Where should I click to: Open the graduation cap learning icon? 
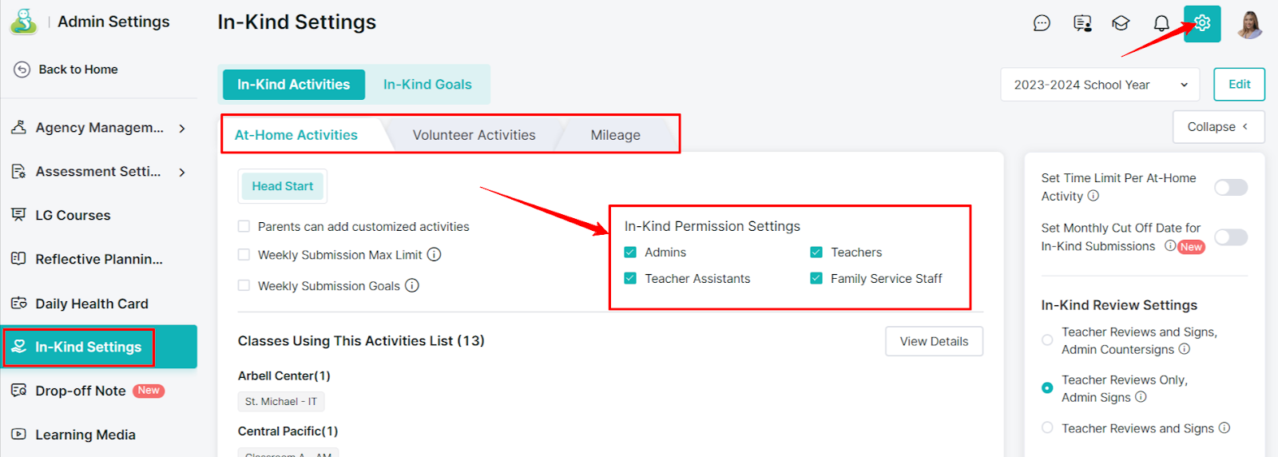pos(1121,23)
